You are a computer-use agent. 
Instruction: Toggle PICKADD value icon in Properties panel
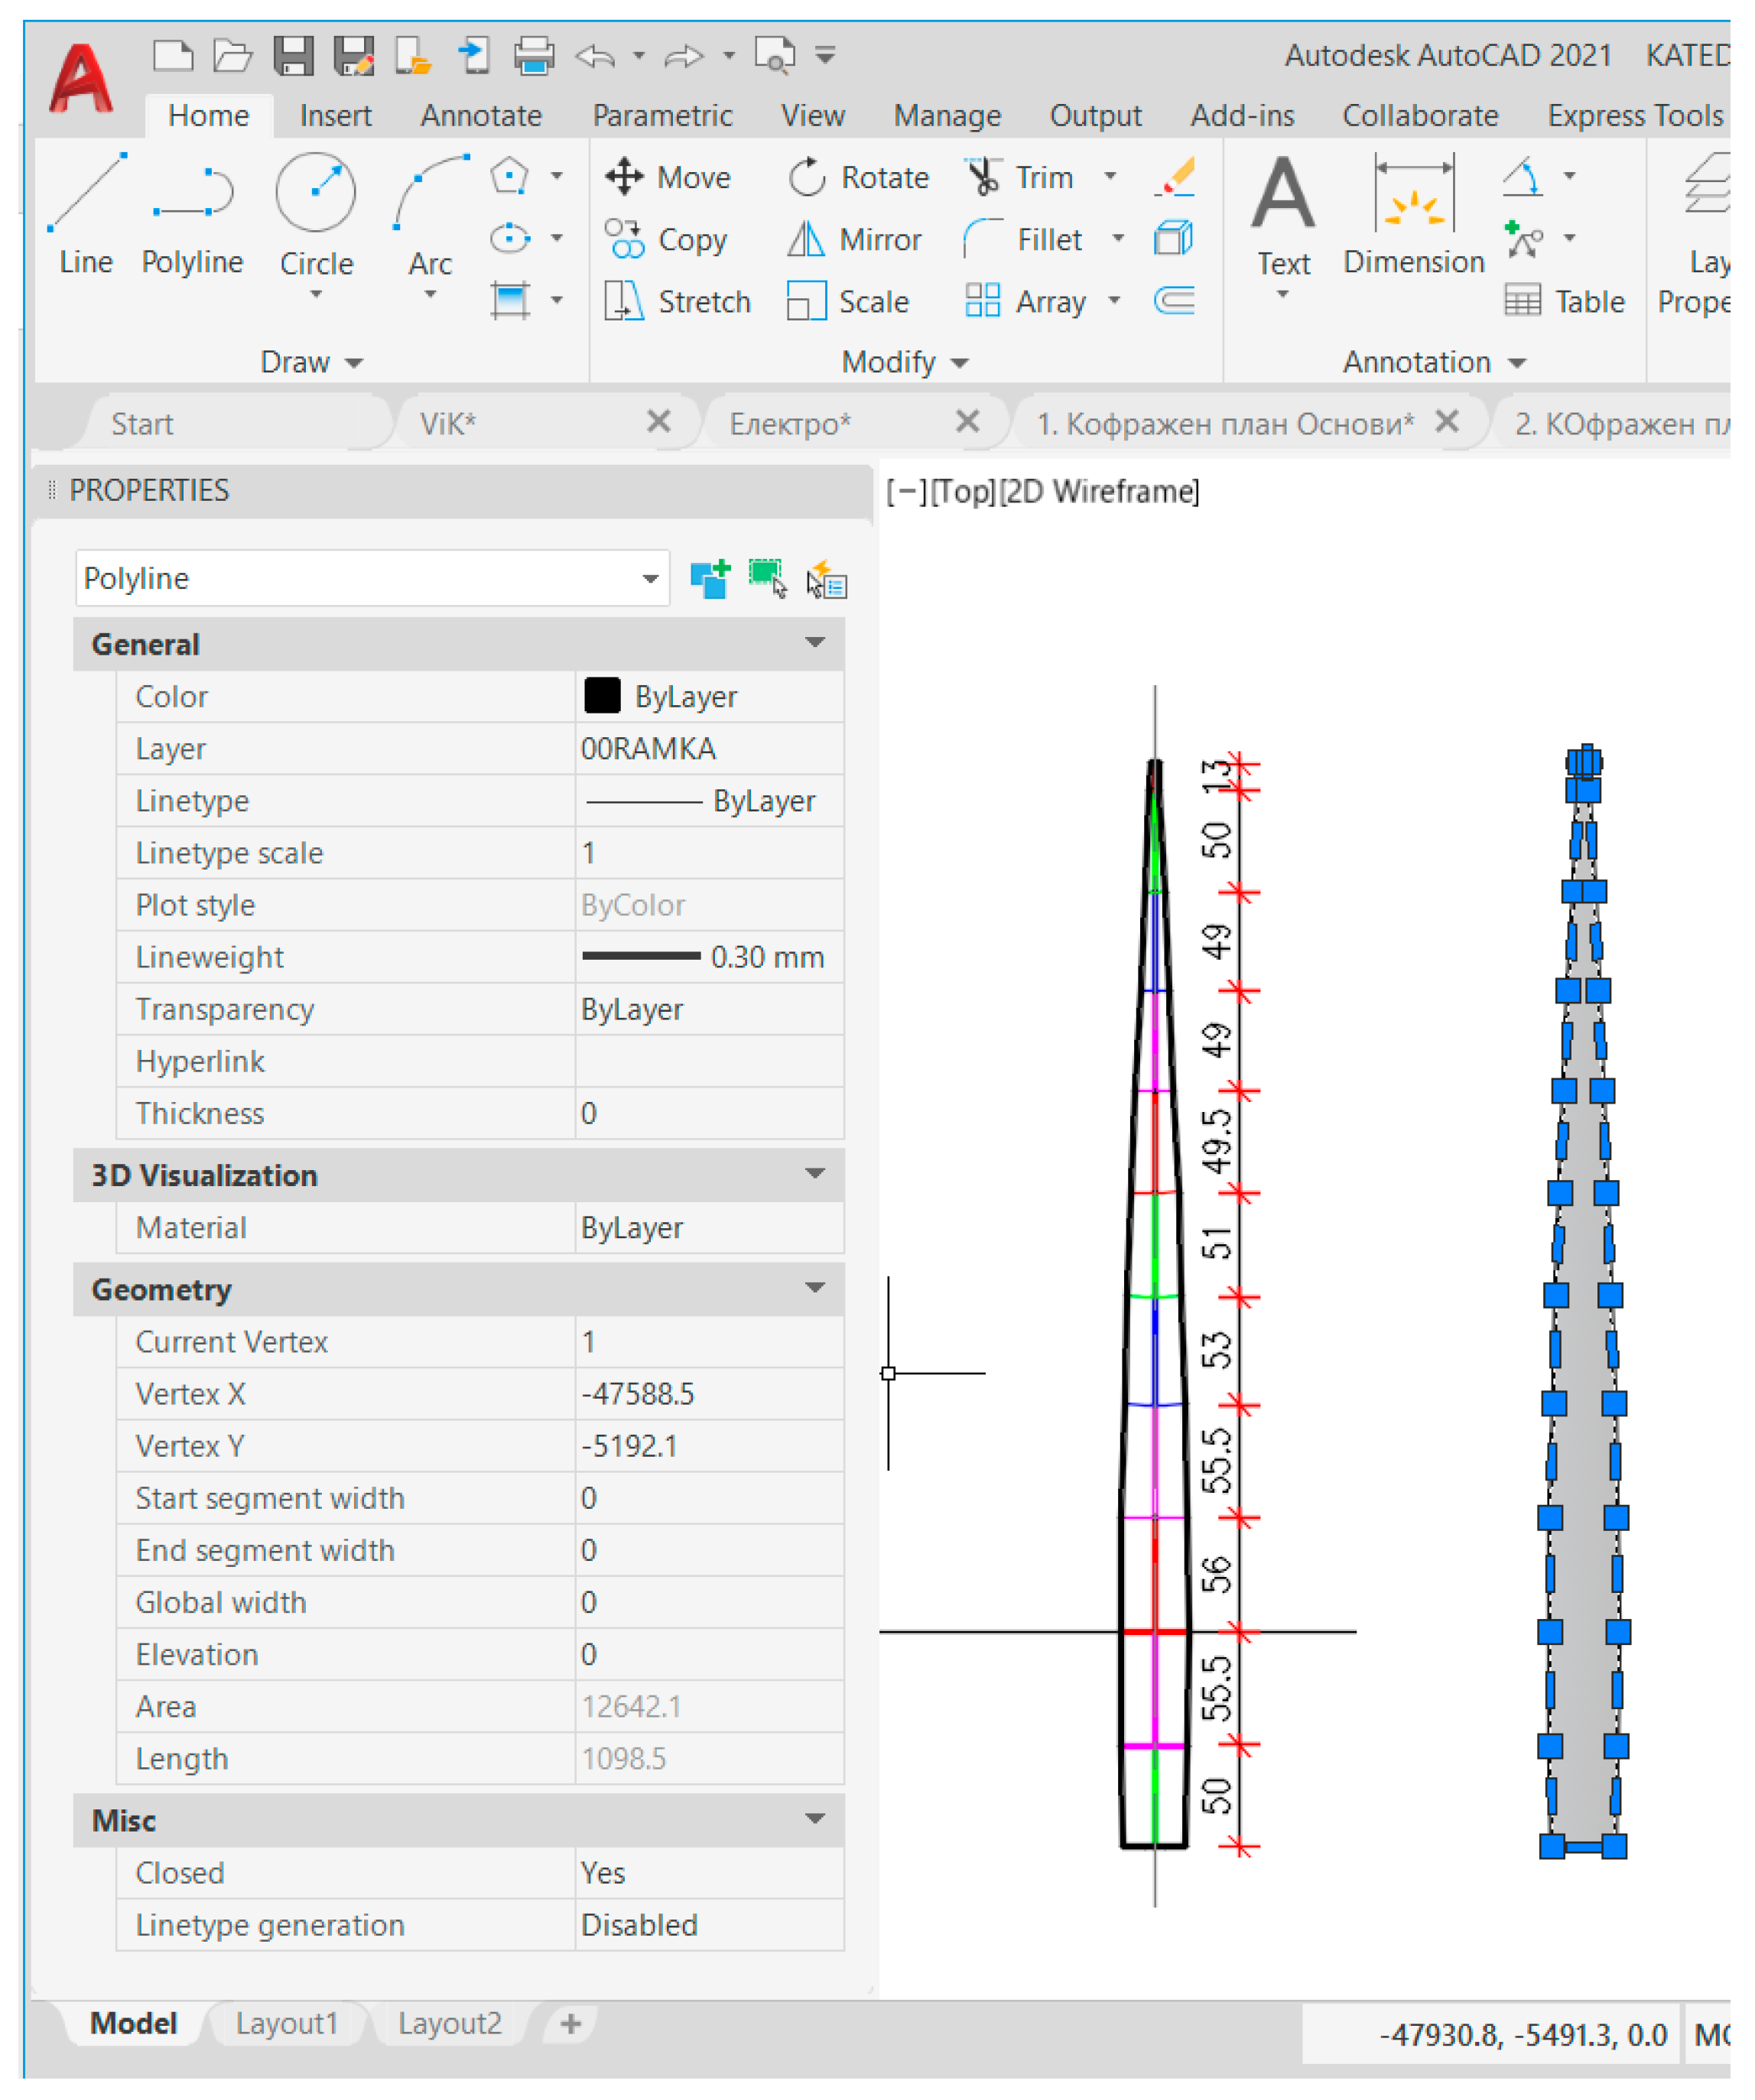click(710, 579)
